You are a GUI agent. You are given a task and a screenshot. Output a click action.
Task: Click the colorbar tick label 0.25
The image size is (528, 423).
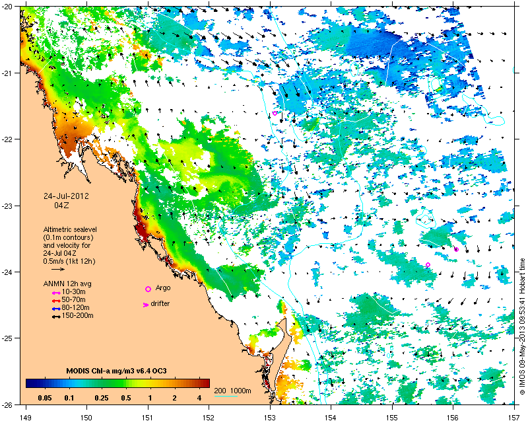[x=102, y=398]
